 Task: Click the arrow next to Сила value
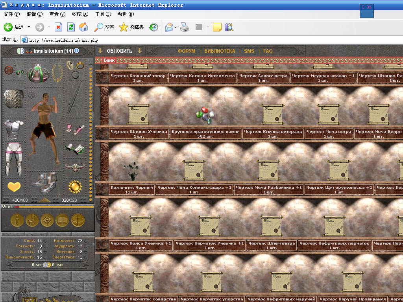tap(45, 241)
